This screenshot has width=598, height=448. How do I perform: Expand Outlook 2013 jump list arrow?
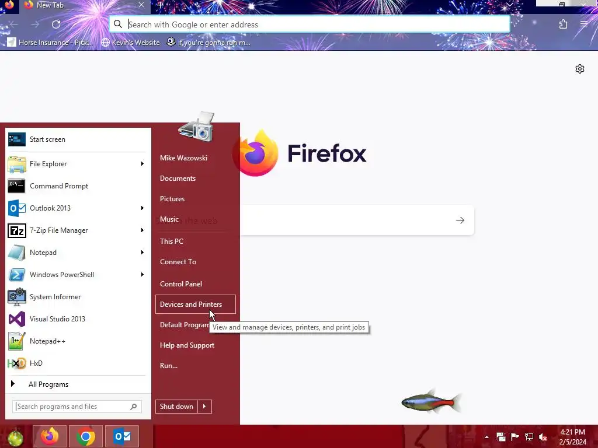click(x=142, y=208)
